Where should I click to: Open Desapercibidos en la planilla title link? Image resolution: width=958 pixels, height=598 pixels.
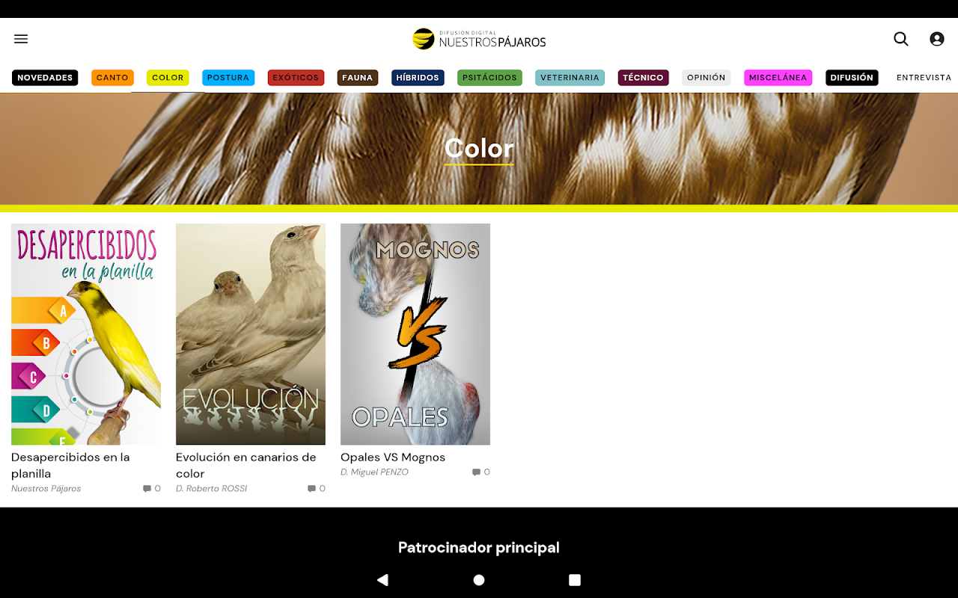[x=70, y=465]
